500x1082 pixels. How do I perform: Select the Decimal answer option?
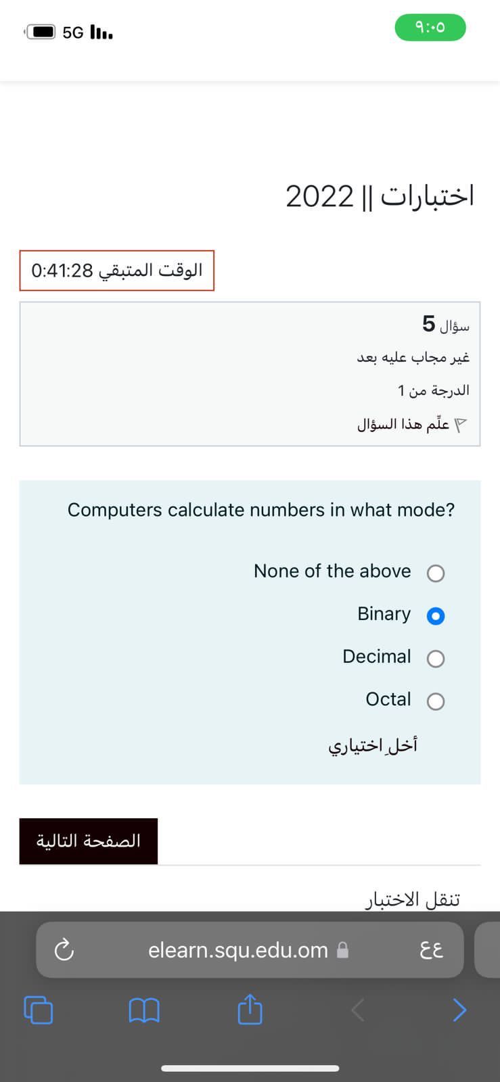click(x=436, y=659)
